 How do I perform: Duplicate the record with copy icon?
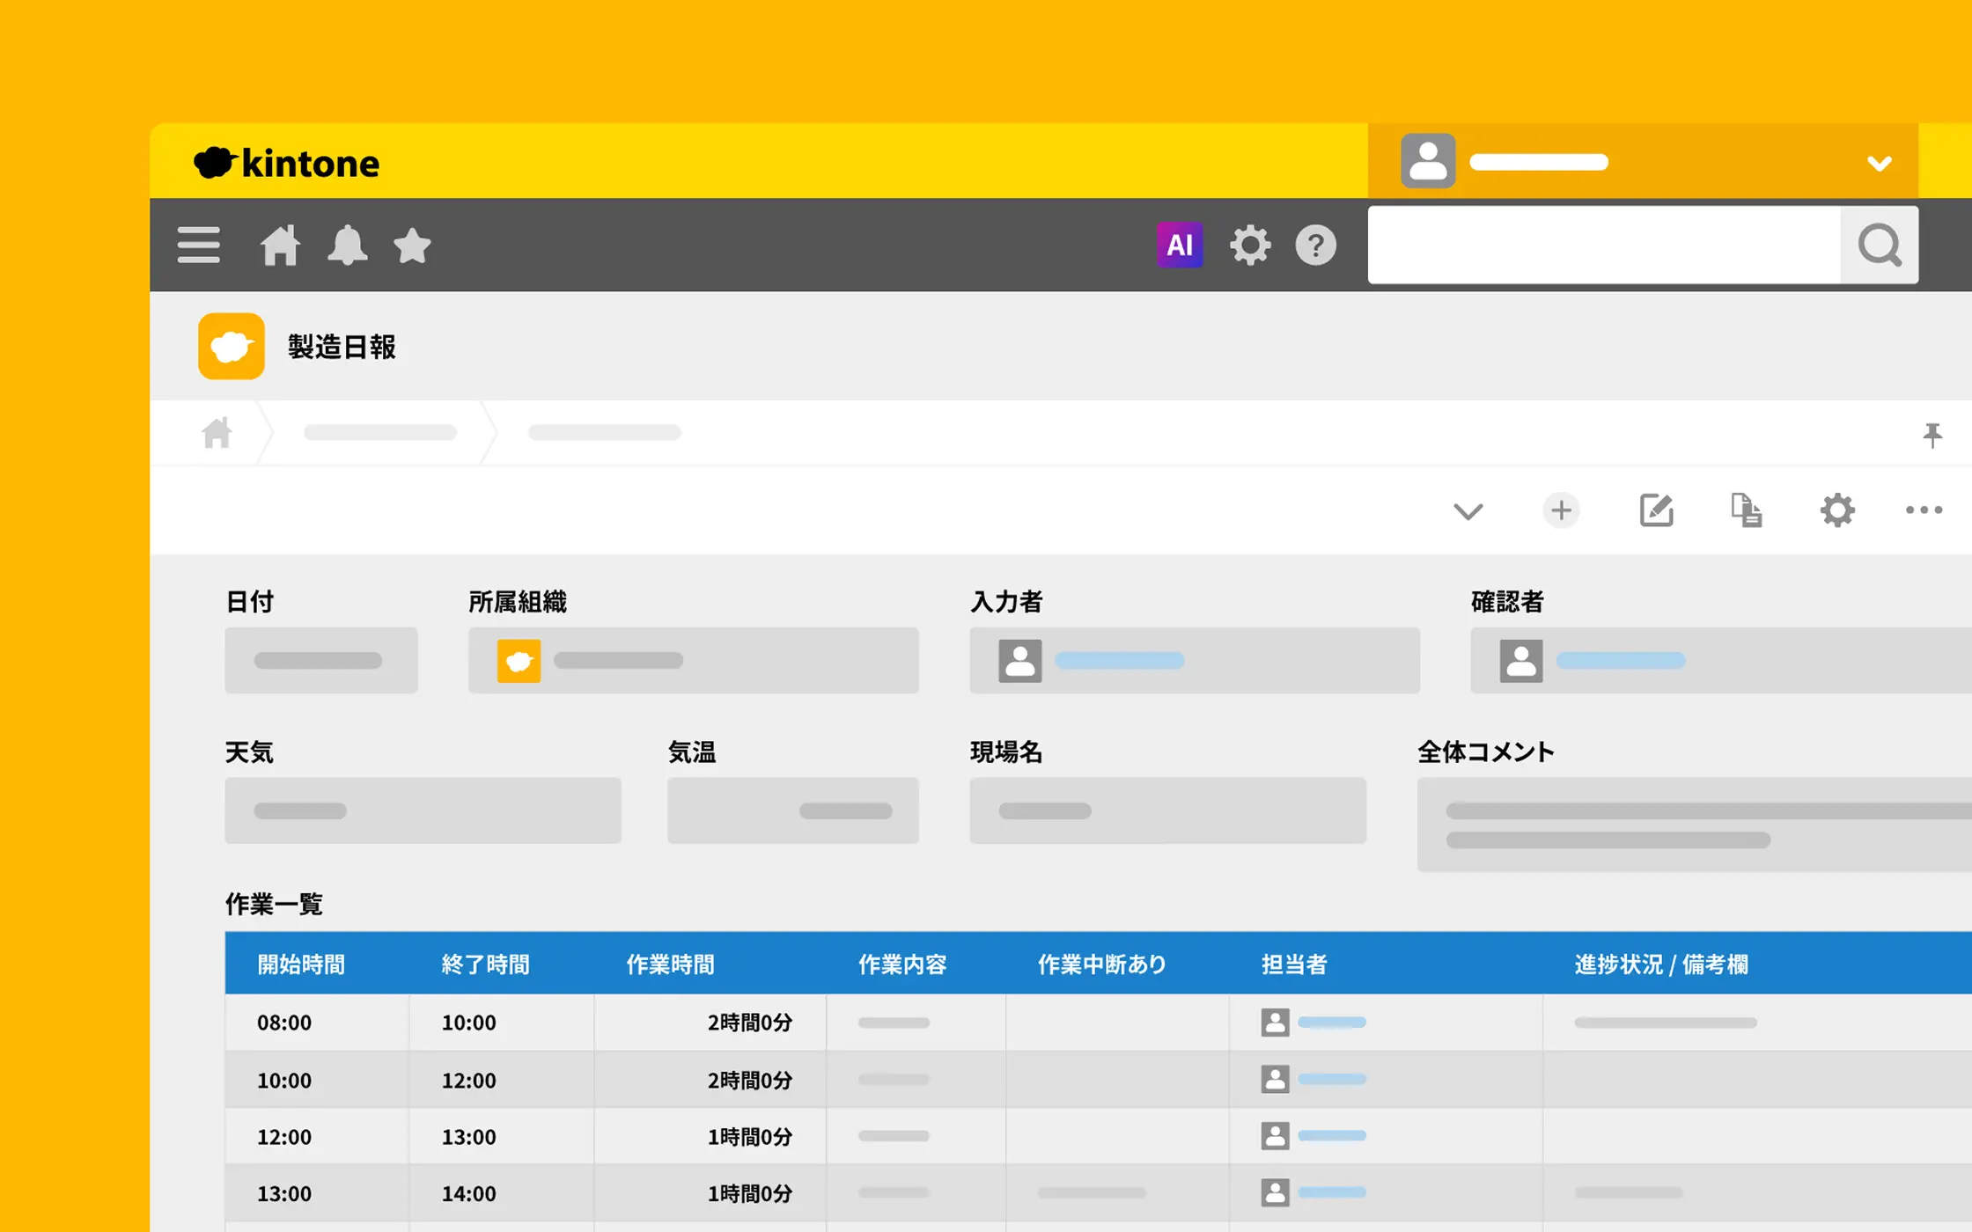click(x=1746, y=510)
